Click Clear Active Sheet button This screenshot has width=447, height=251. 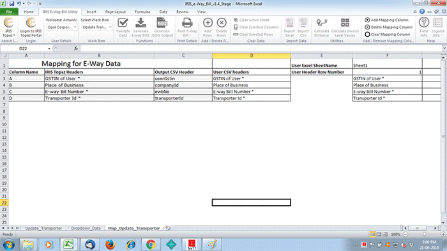[x=252, y=20]
